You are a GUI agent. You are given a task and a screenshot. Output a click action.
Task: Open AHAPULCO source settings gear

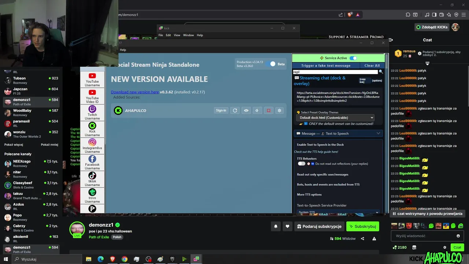(x=280, y=110)
